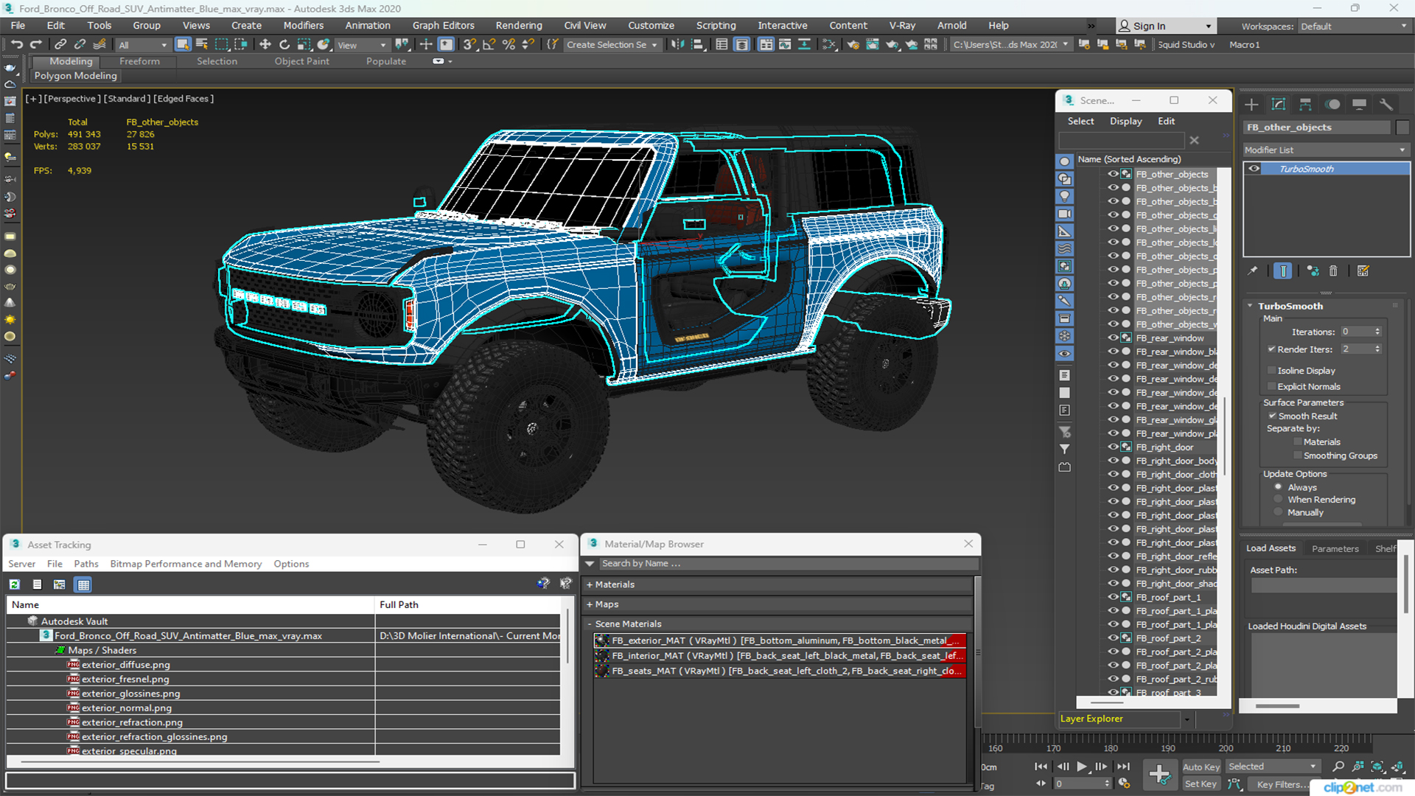Activate the Select and Link tool
The width and height of the screenshot is (1415, 796).
pos(60,45)
